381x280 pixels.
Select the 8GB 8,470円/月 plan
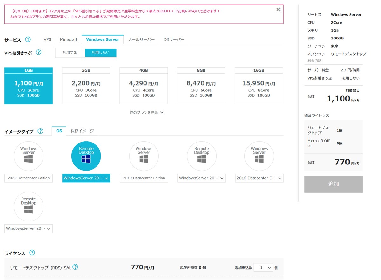(201, 86)
